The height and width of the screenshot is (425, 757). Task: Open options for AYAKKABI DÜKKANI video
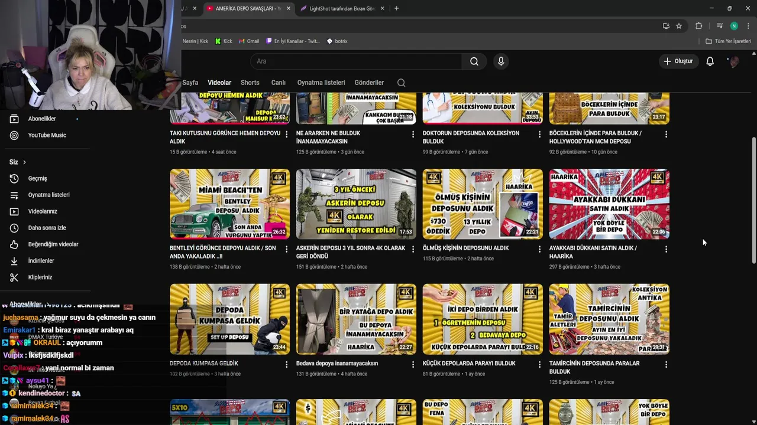[x=666, y=250]
